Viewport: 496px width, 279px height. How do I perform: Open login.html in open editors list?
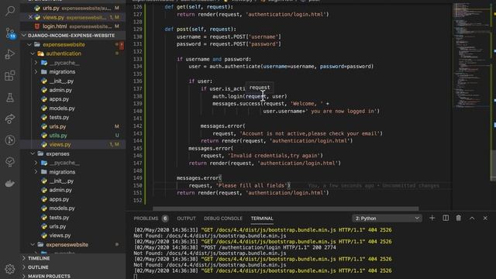(x=73, y=26)
